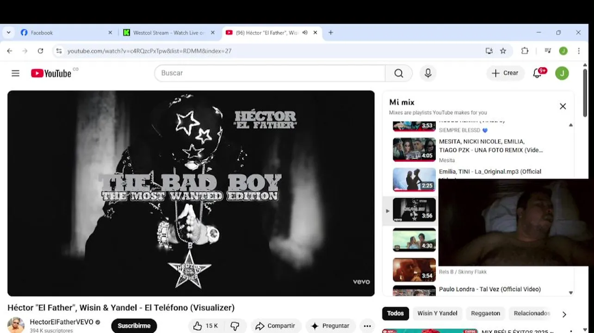This screenshot has height=333, width=594.
Task: Bookmark this page with the star icon
Action: pyautogui.click(x=503, y=51)
